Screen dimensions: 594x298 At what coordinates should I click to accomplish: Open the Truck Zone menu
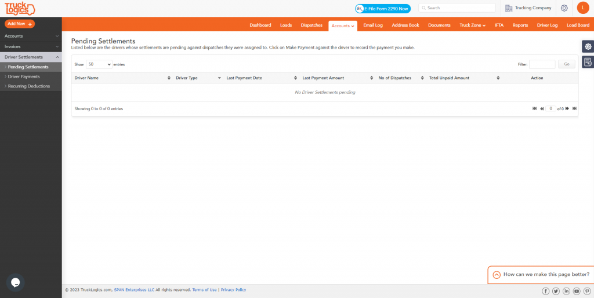coord(472,26)
